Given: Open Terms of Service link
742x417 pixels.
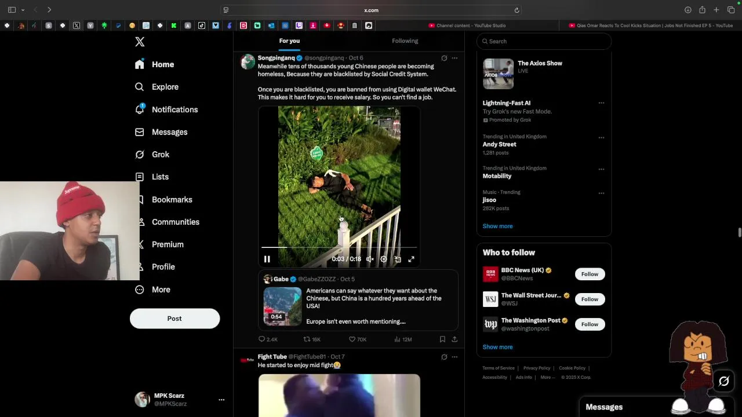Looking at the screenshot, I should [x=499, y=368].
